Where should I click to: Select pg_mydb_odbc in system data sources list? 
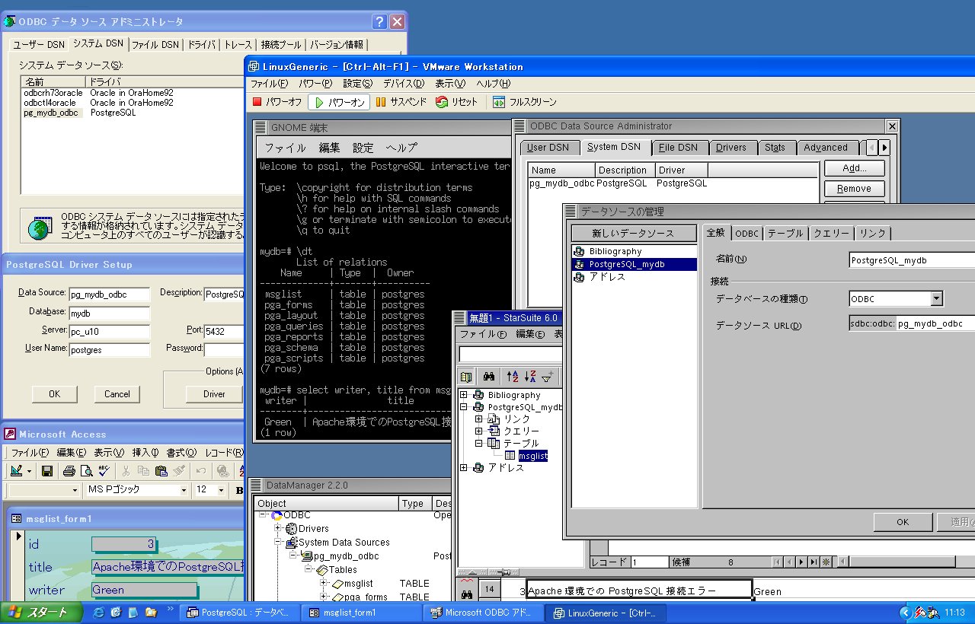(x=51, y=113)
